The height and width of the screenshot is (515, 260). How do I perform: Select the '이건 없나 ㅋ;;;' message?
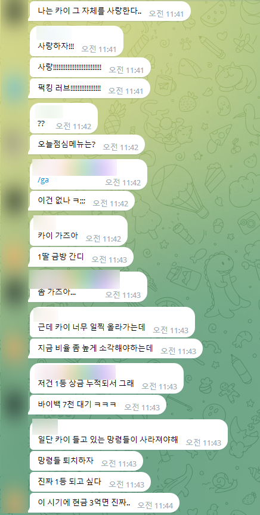82,201
